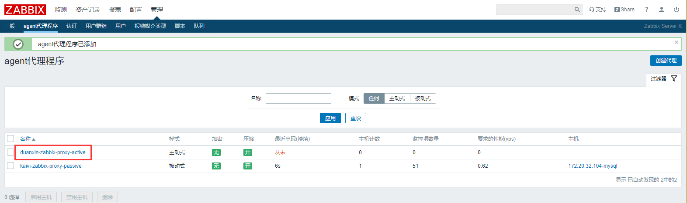Click the search magnifier icon
Image resolution: width=687 pixels, height=203 pixels.
pyautogui.click(x=577, y=10)
